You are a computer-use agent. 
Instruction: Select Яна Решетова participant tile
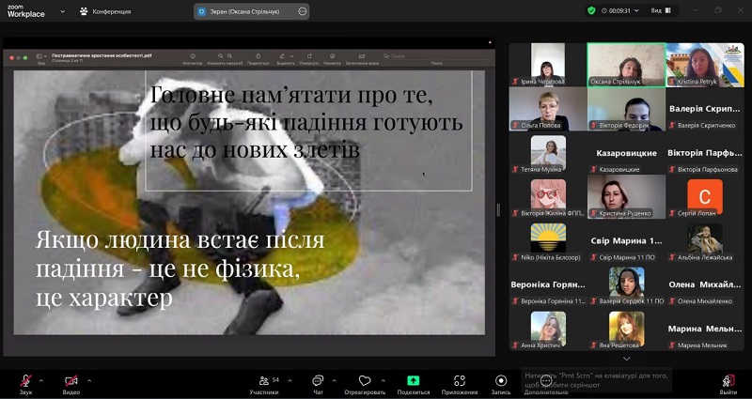[626, 330]
